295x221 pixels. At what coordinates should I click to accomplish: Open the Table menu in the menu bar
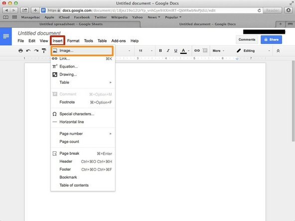point(102,41)
